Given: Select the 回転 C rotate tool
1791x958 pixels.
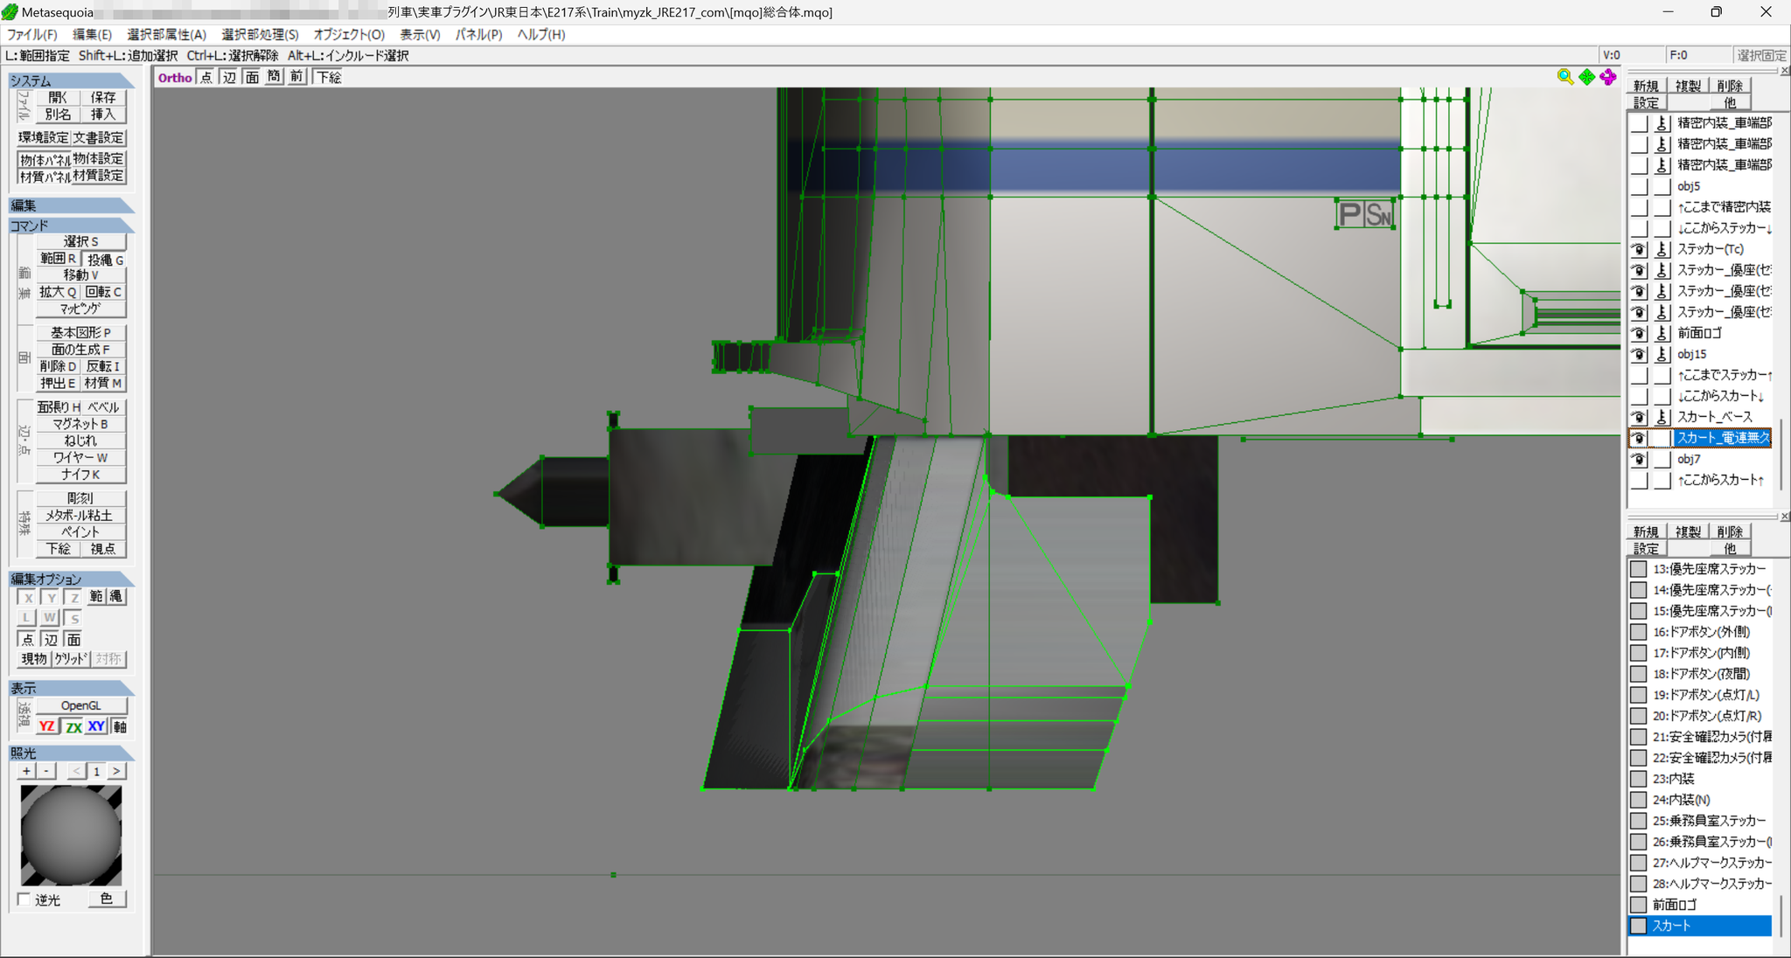Looking at the screenshot, I should 104,292.
